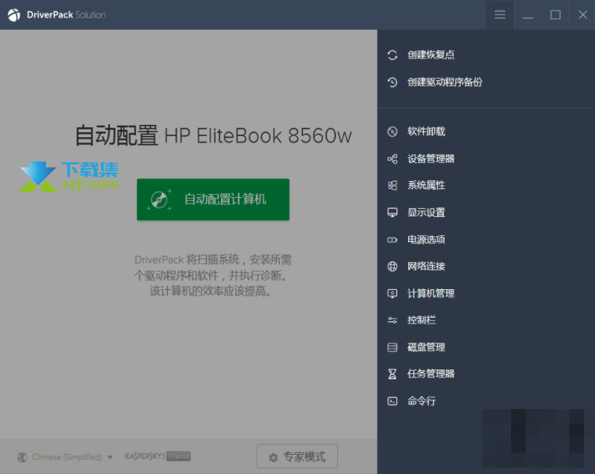
Task: Click the disk management icon
Action: [x=392, y=347]
